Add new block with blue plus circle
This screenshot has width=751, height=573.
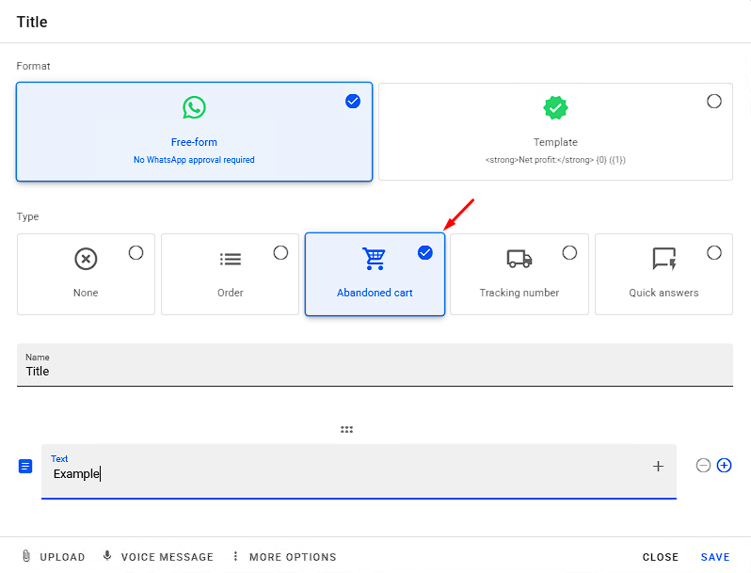tap(724, 465)
